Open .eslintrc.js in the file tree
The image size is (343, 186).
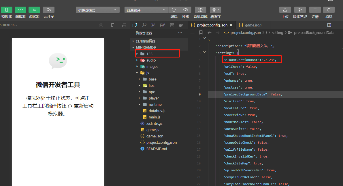click(159, 123)
